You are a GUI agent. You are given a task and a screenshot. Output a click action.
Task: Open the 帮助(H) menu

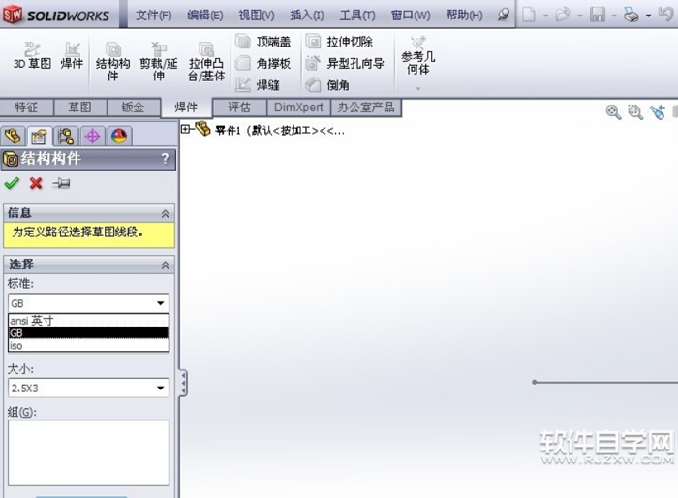[x=464, y=16]
